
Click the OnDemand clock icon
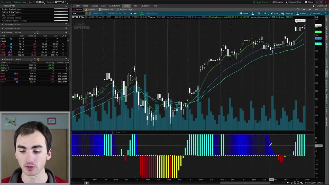(315, 6)
